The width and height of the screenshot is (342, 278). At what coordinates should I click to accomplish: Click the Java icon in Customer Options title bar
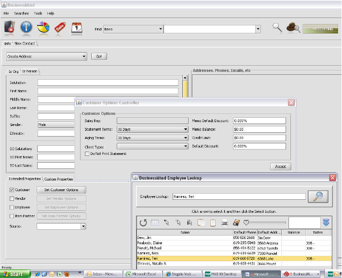tap(79, 102)
